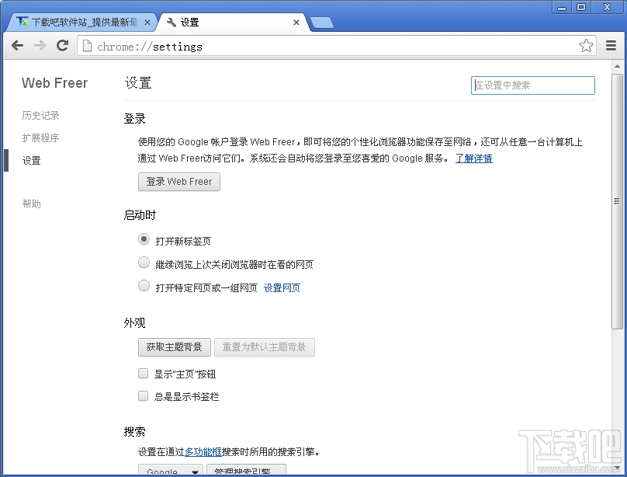Select the 打开新标签页 radio button
The image size is (627, 477).
point(144,239)
